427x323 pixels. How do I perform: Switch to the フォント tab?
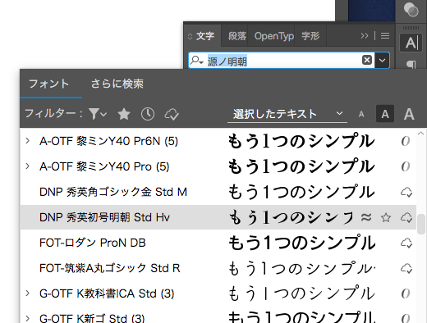49,84
